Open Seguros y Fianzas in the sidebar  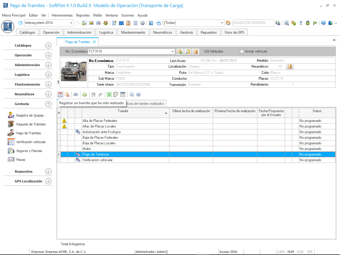click(29, 151)
